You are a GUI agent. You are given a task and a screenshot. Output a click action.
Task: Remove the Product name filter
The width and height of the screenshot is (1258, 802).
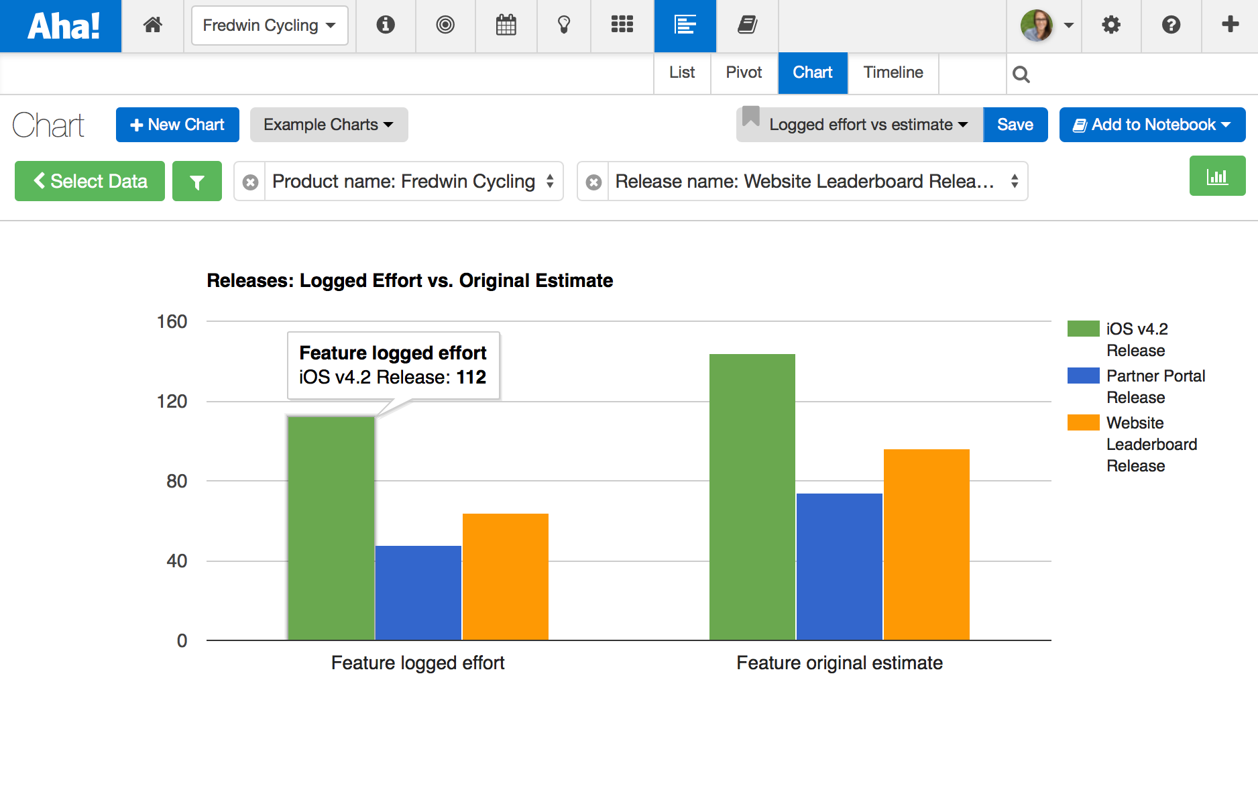(250, 182)
